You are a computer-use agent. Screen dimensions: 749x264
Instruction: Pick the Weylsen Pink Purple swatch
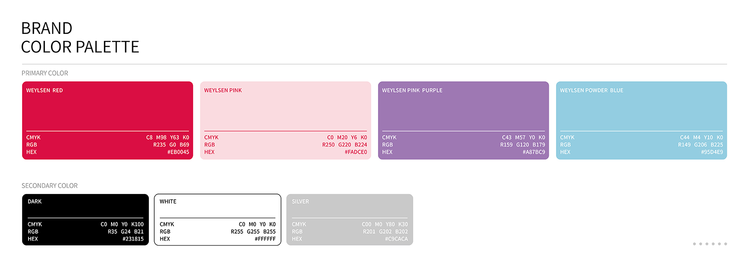pyautogui.click(x=463, y=110)
